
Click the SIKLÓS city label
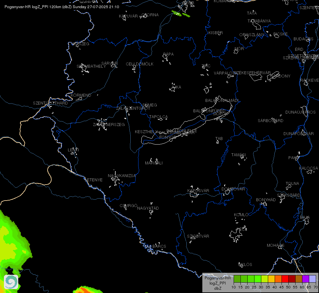pyautogui.click(x=245, y=265)
